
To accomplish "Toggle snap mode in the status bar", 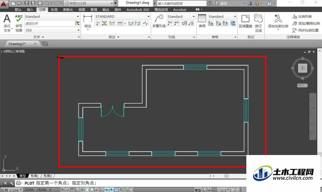I will (67, 190).
